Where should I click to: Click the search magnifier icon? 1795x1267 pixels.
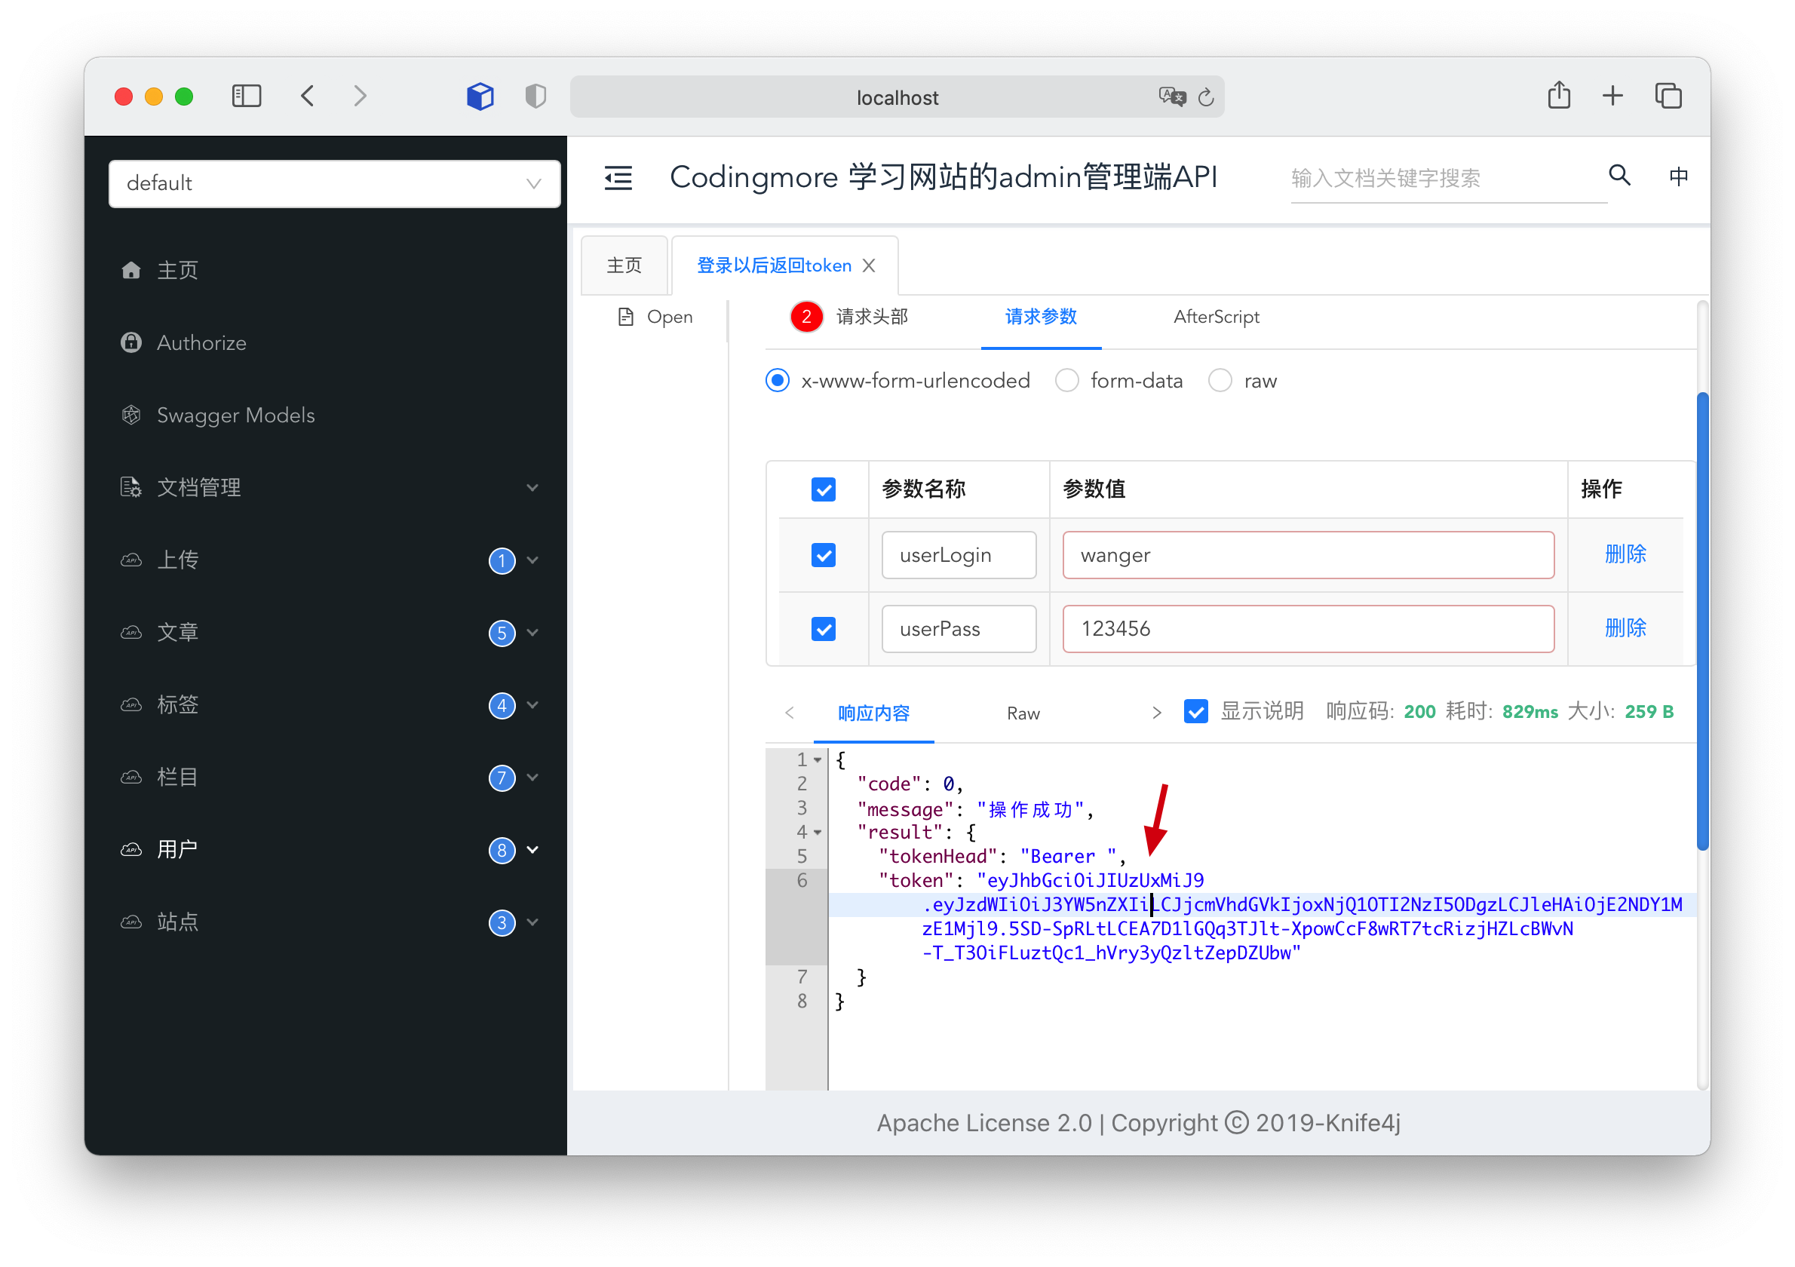(1619, 176)
